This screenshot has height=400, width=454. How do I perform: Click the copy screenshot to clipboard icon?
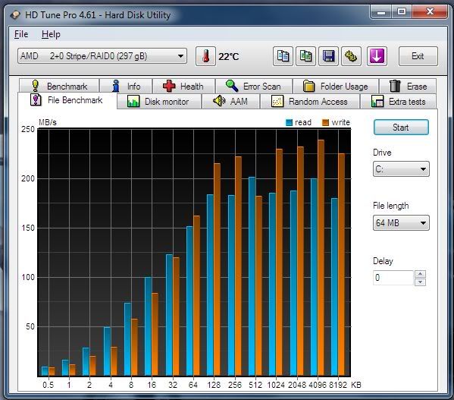[305, 56]
